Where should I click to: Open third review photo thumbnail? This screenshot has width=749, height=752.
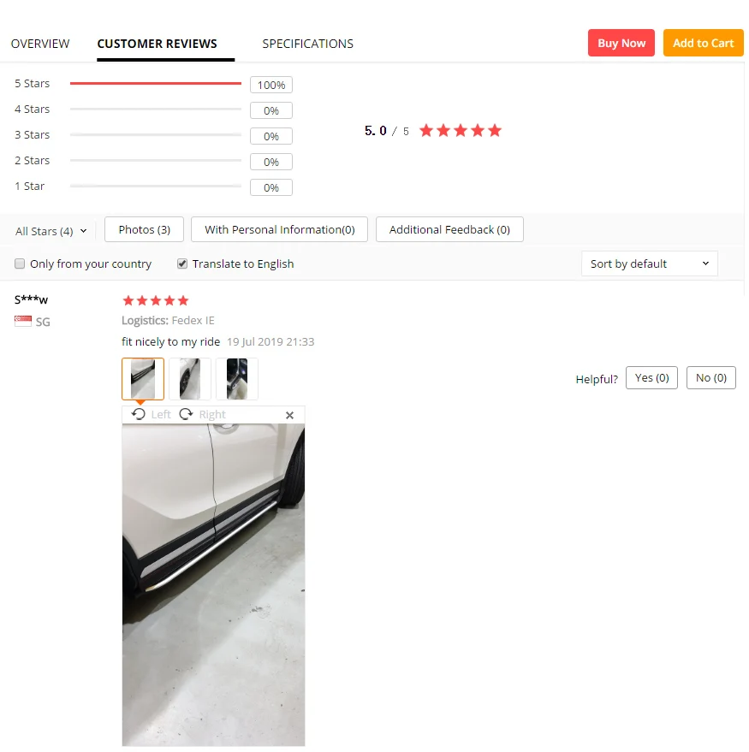pos(237,379)
